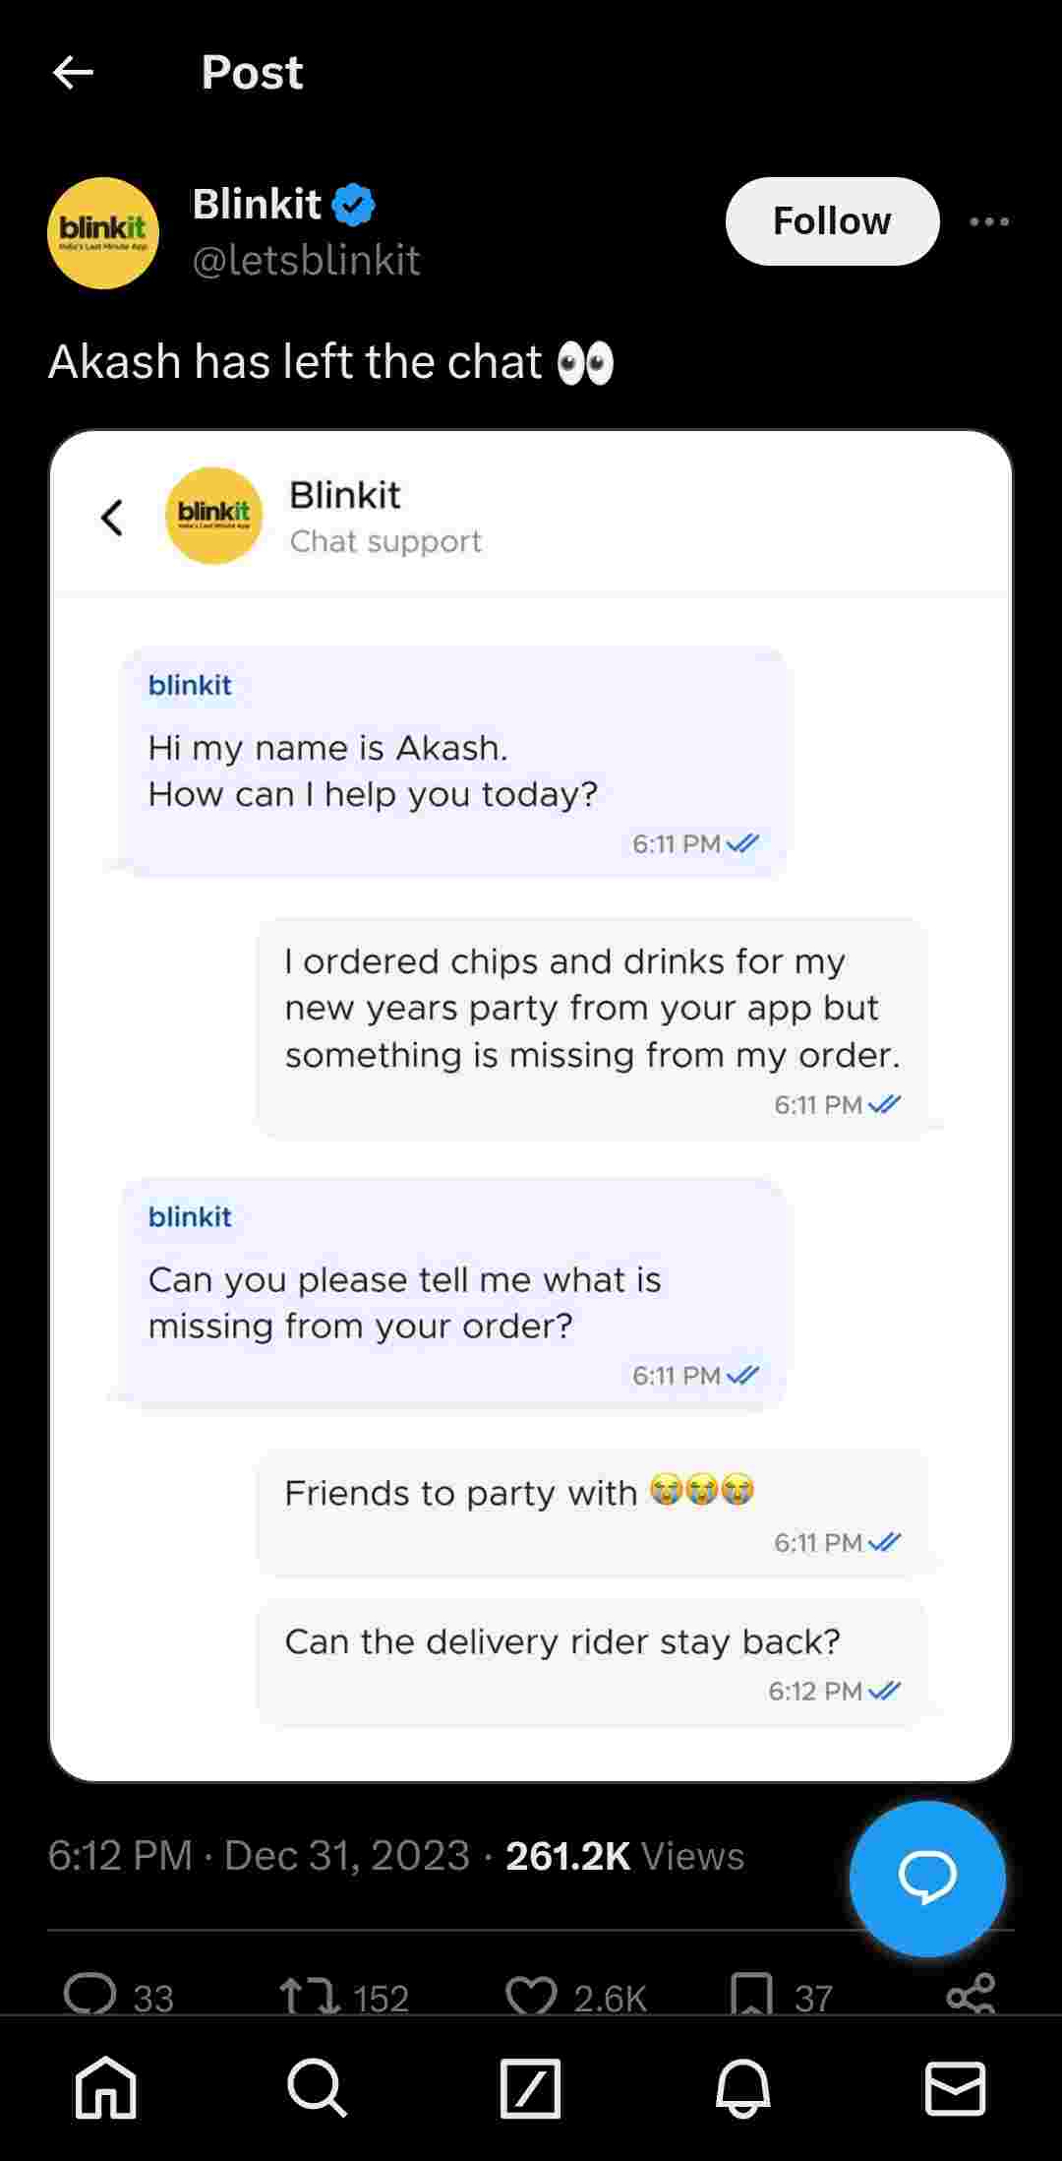Repost this post with 152 reposts

pos(309,1998)
